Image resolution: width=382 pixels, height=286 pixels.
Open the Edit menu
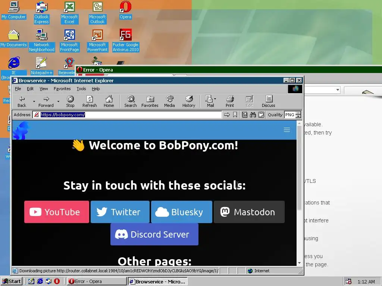point(30,89)
